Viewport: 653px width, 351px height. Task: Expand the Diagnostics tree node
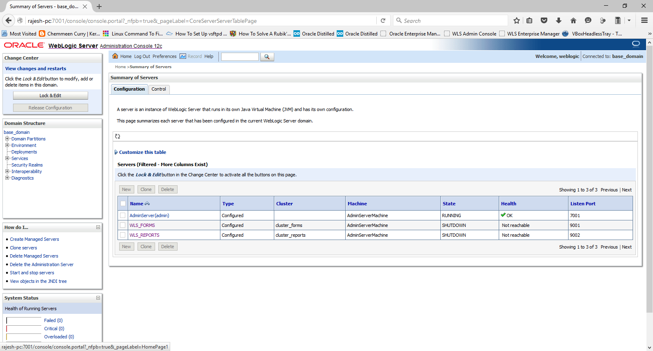pos(7,178)
